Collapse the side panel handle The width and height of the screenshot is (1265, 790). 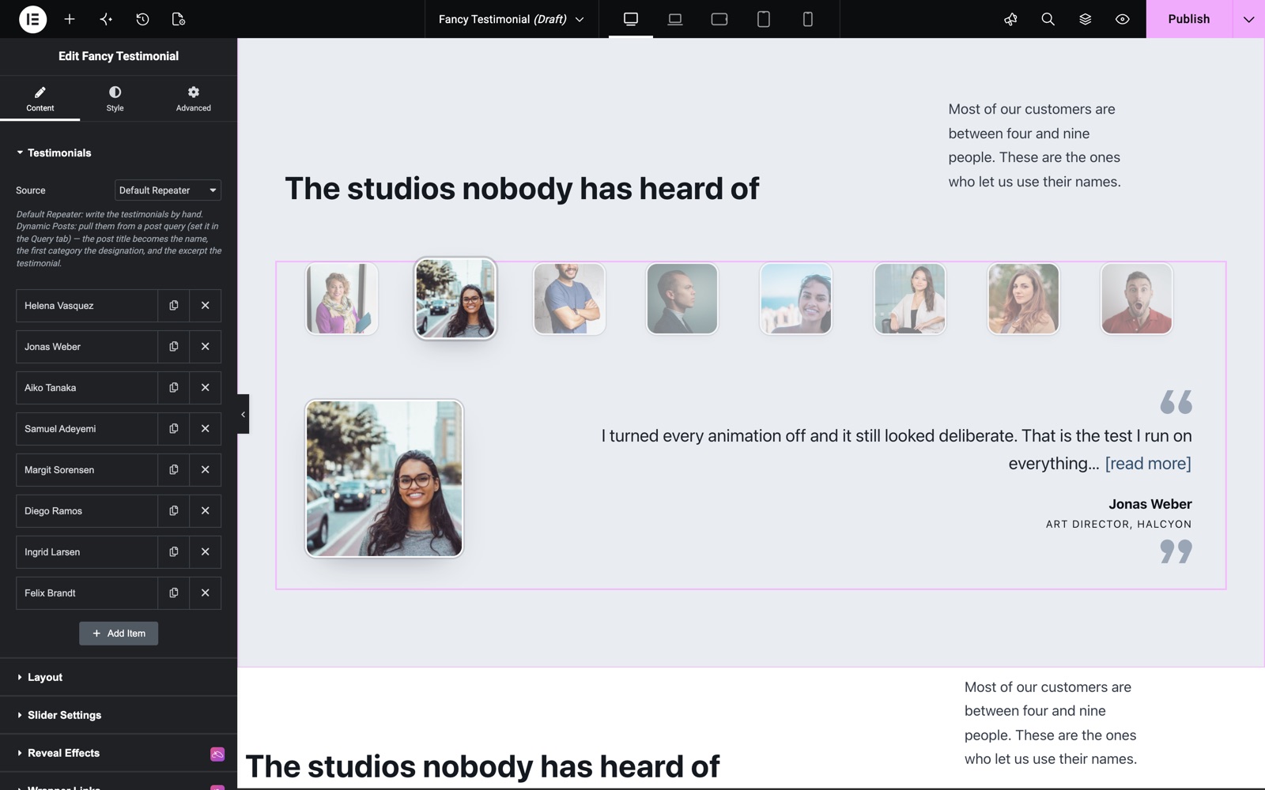point(243,414)
